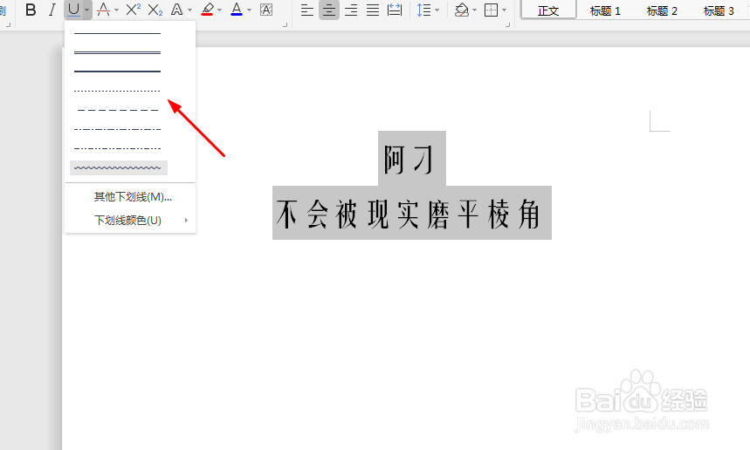Select the 标题 3 style
The width and height of the screenshot is (750, 450).
point(719,10)
